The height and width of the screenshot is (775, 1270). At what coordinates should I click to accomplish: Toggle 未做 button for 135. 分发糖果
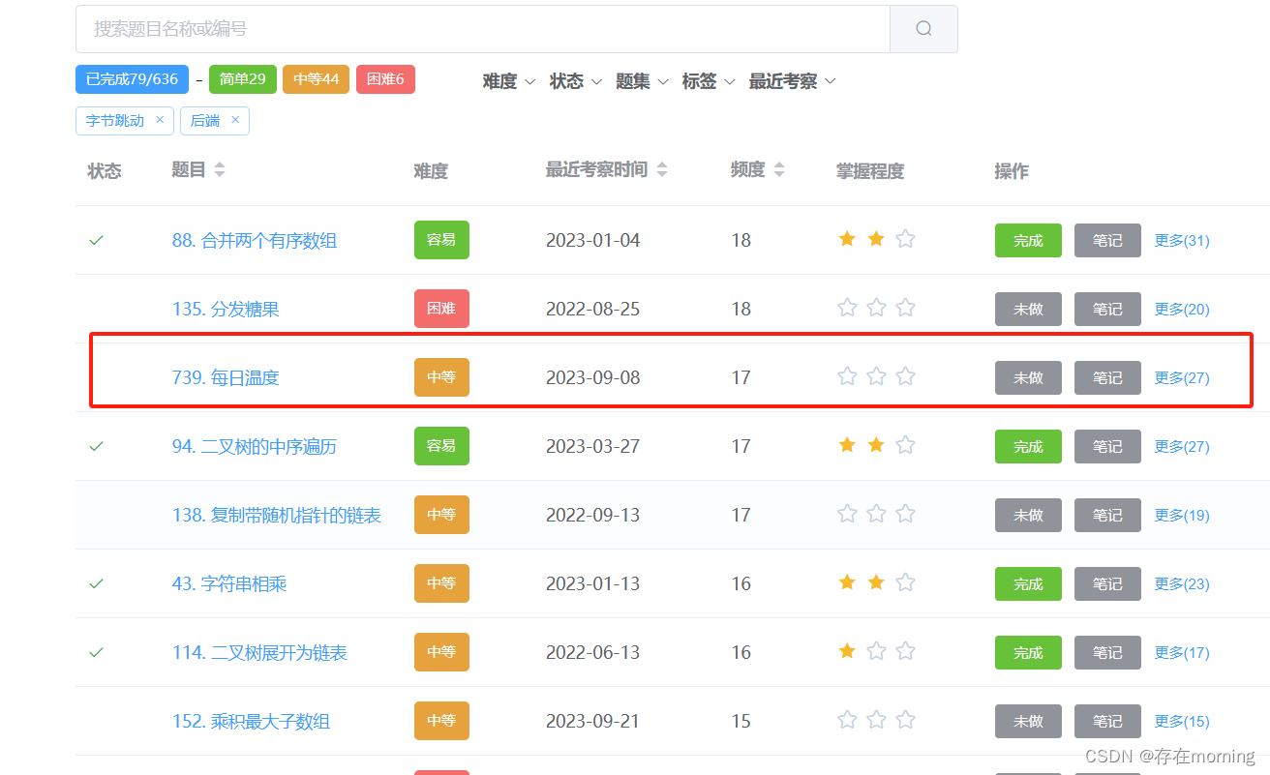1028,310
